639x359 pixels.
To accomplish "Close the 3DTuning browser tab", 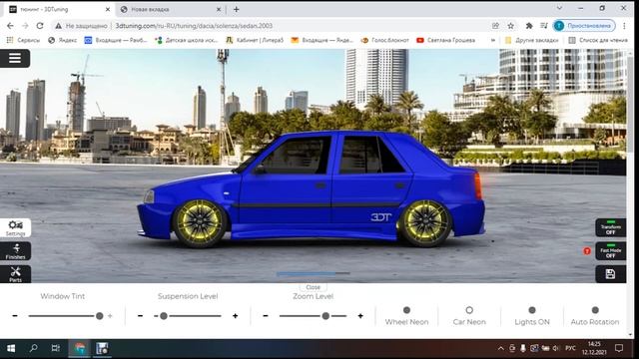I will 108,9.
